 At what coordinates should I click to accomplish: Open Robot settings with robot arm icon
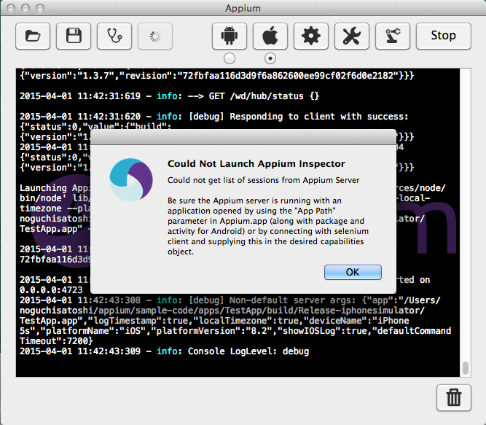point(393,36)
